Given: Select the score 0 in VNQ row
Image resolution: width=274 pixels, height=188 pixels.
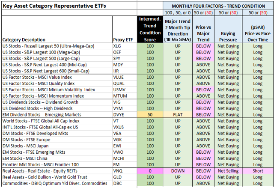Looking at the screenshot, I should pyautogui.click(x=150, y=171).
